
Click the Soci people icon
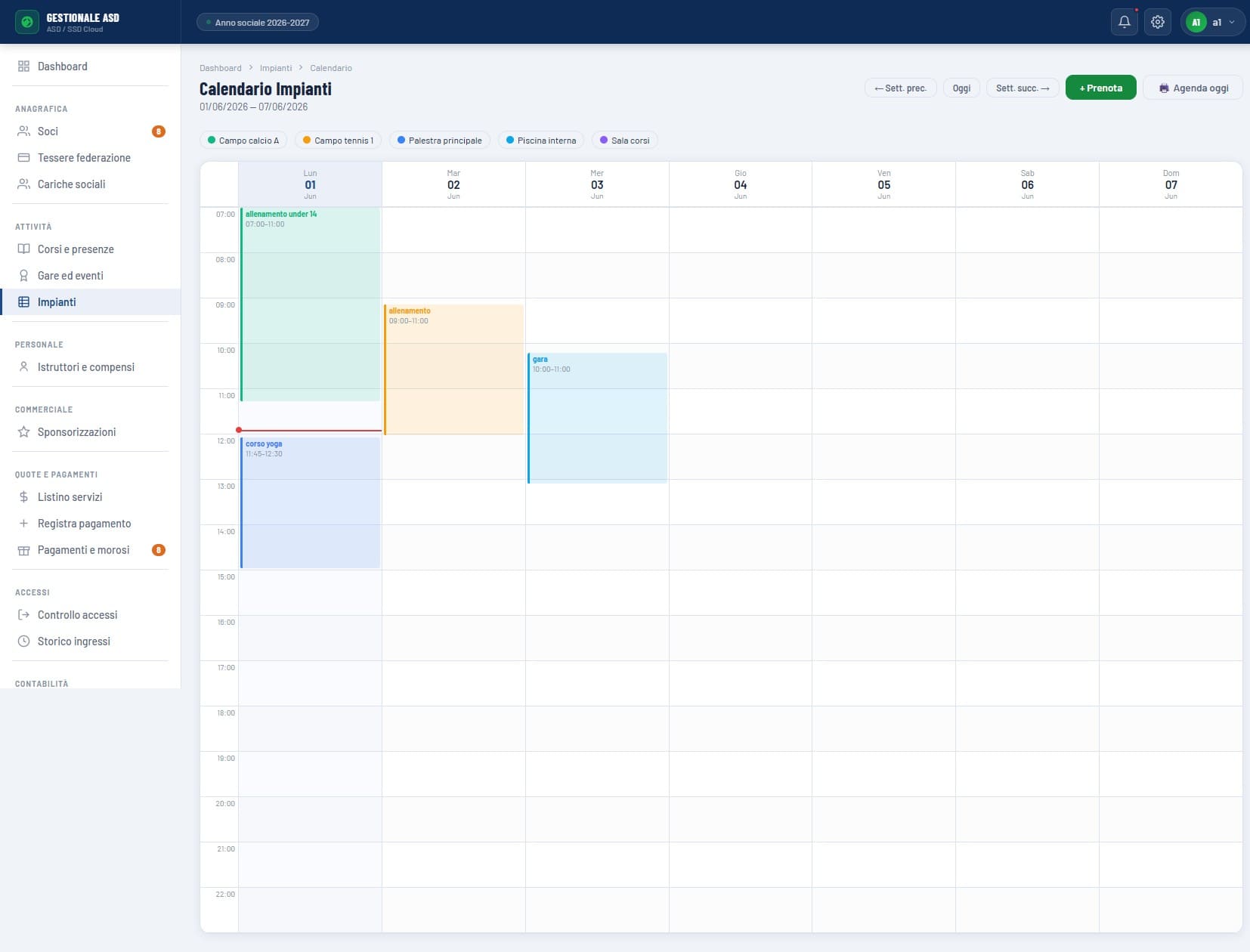tap(23, 131)
